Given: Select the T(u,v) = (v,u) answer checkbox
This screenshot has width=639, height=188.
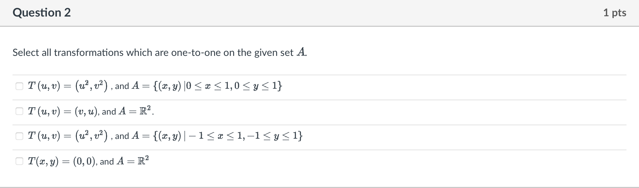Looking at the screenshot, I should (x=19, y=111).
